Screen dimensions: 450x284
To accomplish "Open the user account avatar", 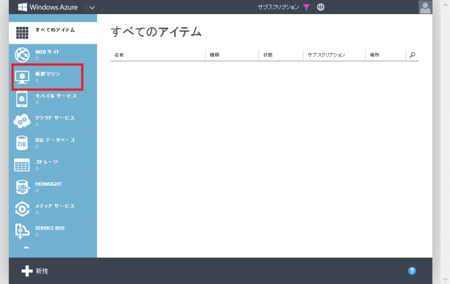I will click(x=425, y=7).
